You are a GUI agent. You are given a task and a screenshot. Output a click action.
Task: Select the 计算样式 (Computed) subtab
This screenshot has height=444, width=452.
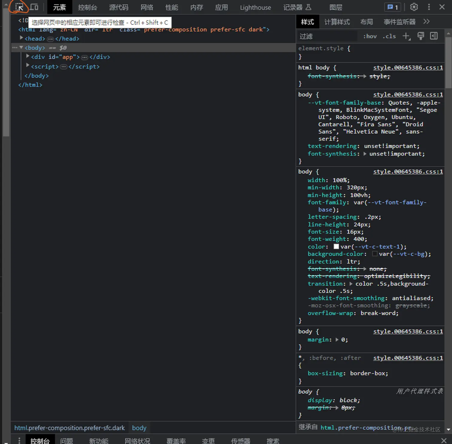coord(337,22)
